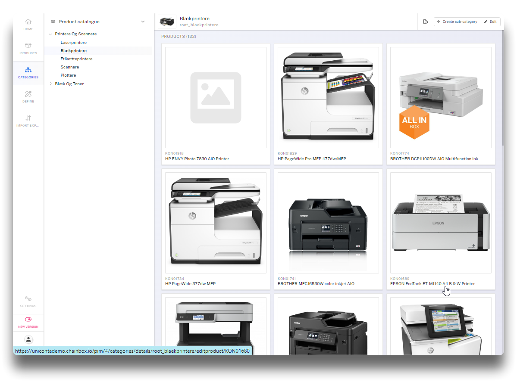Screen dimensions: 517x382
Task: Open the Product catalogue dropdown arrow
Action: tap(143, 22)
